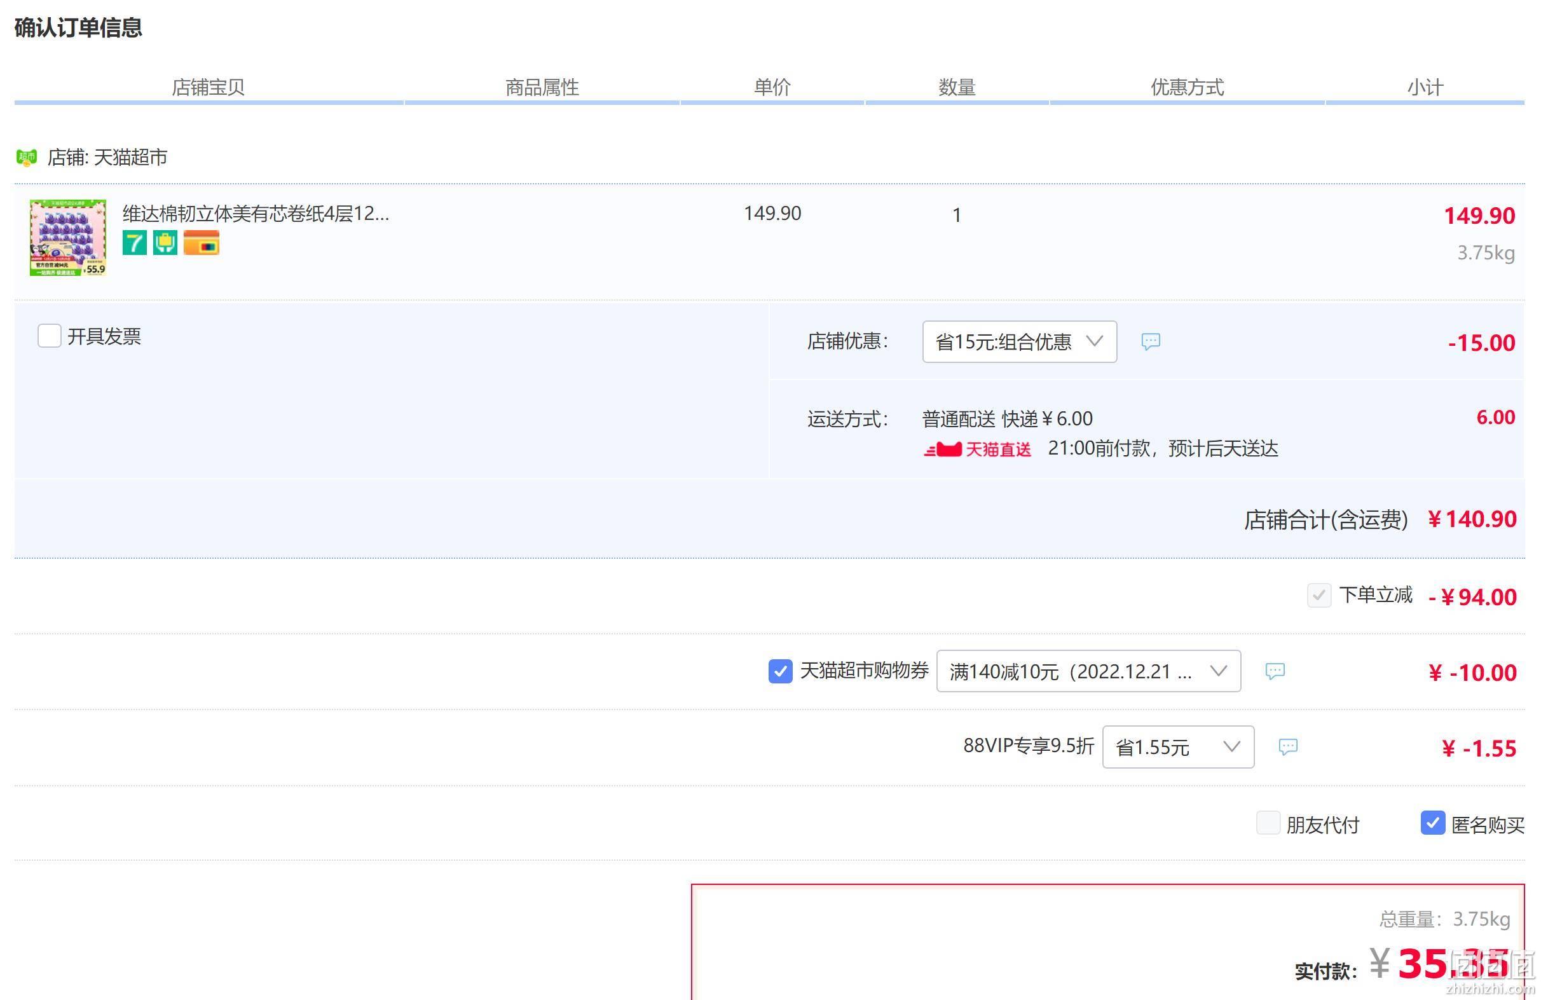
Task: Click the 确认订单信息 page heading
Action: pyautogui.click(x=78, y=28)
